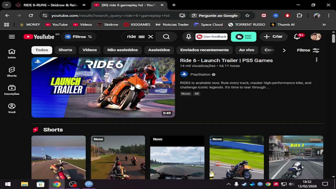
Task: Bookmark this page with the star
Action: point(247,15)
